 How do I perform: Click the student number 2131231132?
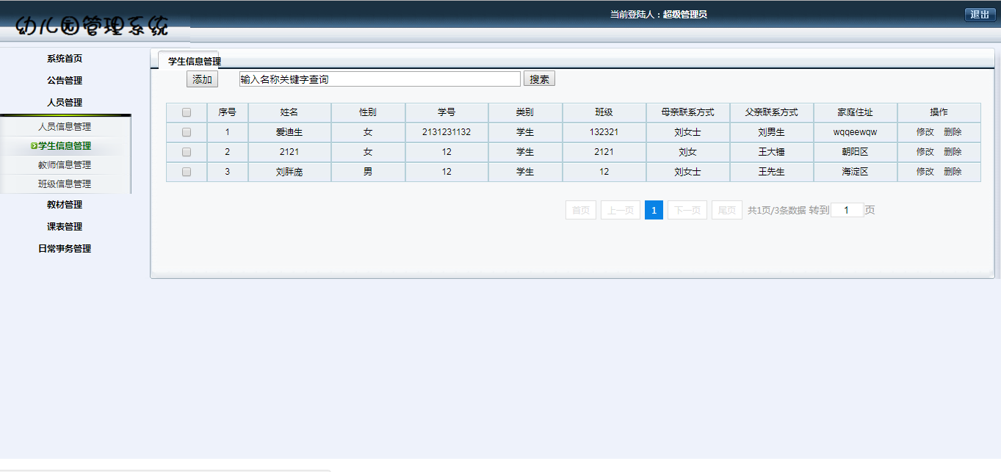click(447, 132)
